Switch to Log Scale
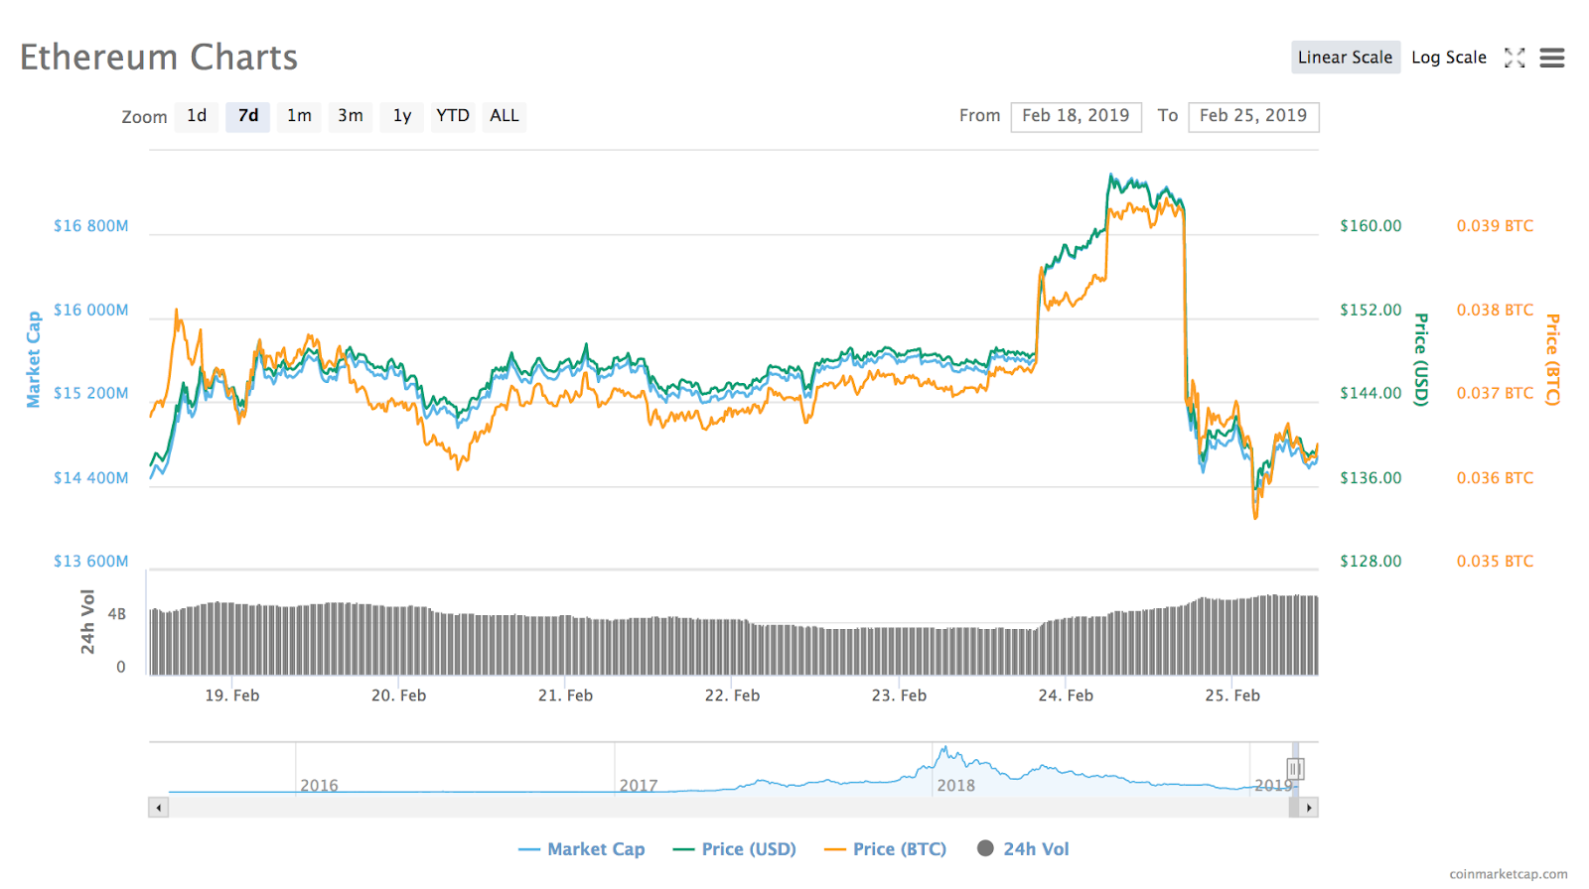Viewport: 1589px width, 889px height. (x=1449, y=58)
